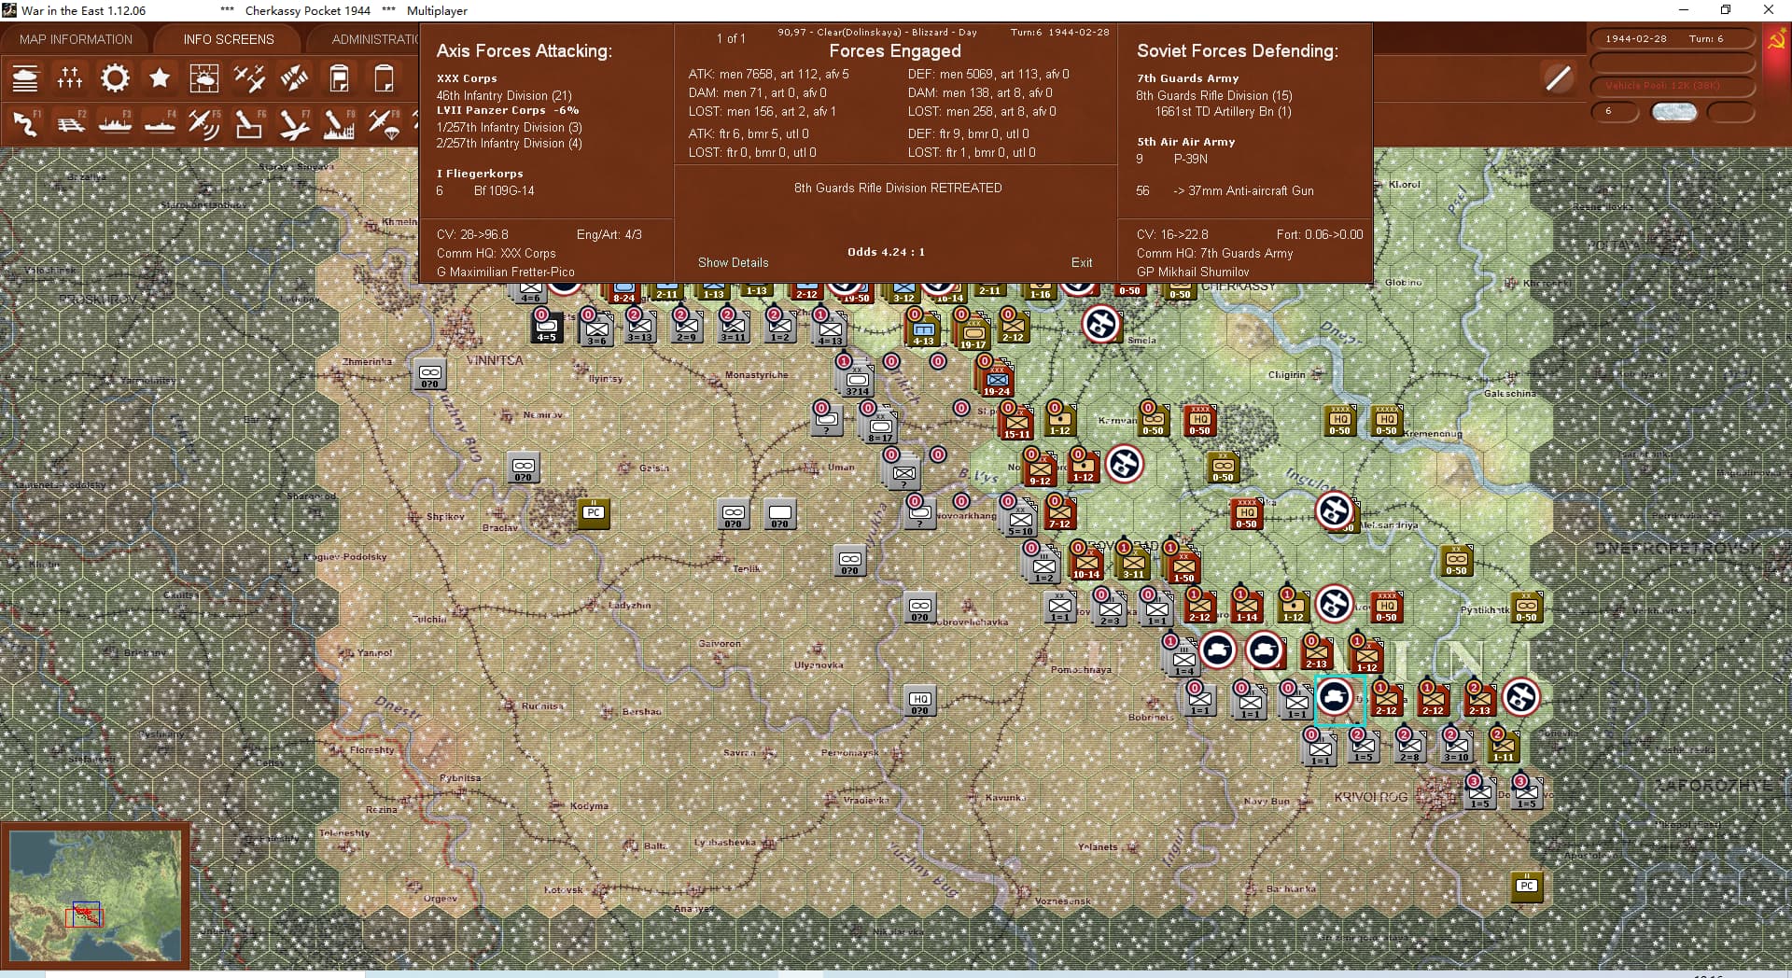Select the 19-24 Soviet unit counter
1792x978 pixels.
(997, 382)
